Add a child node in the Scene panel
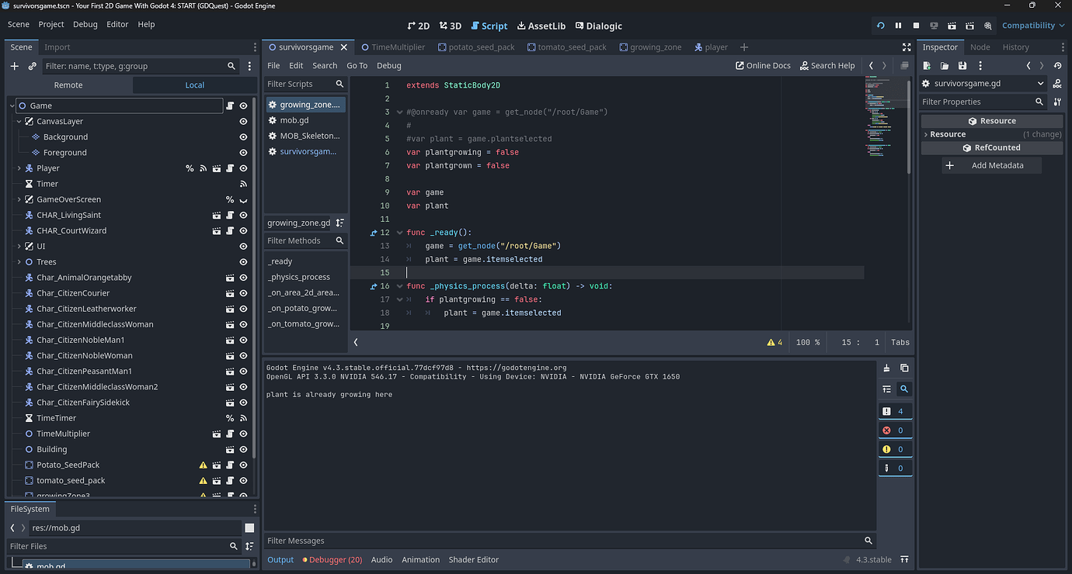The image size is (1072, 574). pos(13,66)
